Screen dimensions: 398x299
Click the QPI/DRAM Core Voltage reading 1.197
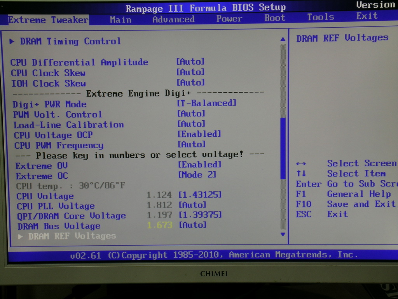159,215
